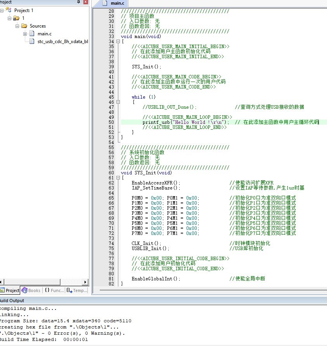Collapse the Sources group node

[17, 26]
